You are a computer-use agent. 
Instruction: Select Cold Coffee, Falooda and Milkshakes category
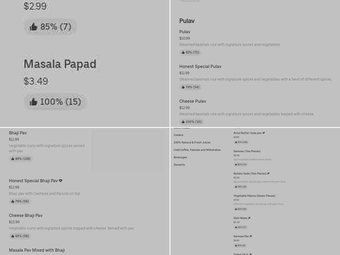(197, 150)
